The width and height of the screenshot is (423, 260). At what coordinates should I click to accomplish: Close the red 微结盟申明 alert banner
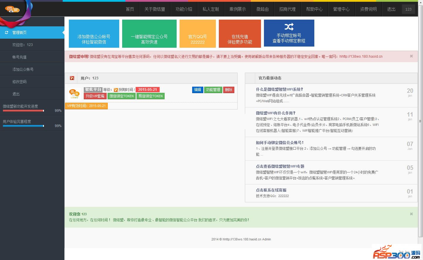(411, 56)
